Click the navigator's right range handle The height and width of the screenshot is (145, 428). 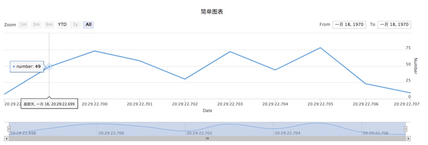pyautogui.click(x=405, y=129)
